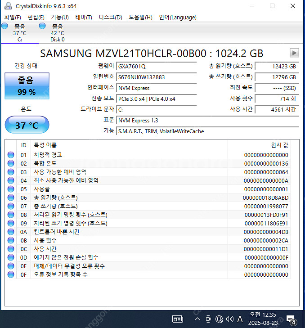The width and height of the screenshot is (305, 328).
Task: Open the 언어(Language) menu
Action: [x=178, y=18]
